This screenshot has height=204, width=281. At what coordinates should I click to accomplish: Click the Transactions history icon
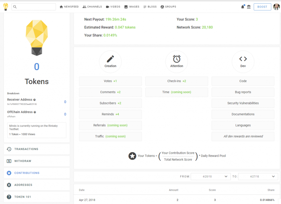pyautogui.click(x=9, y=149)
